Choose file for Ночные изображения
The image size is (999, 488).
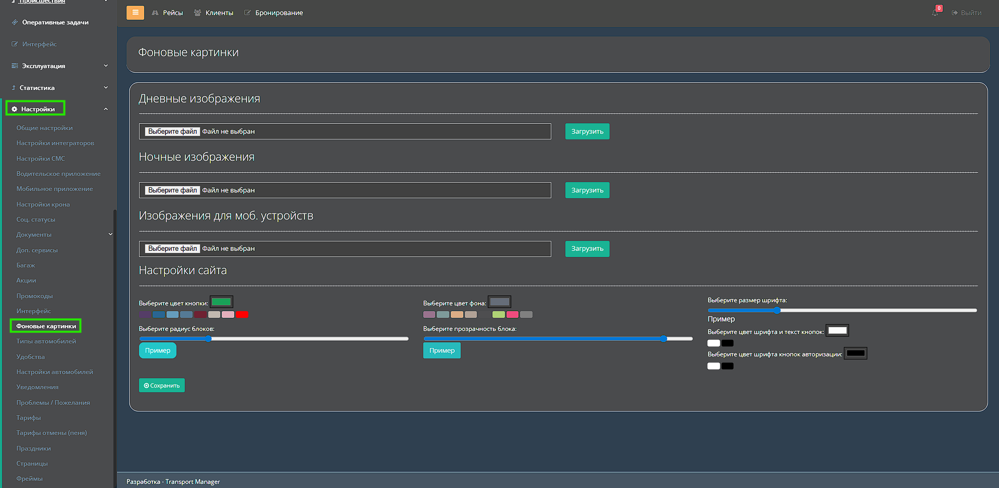[172, 190]
